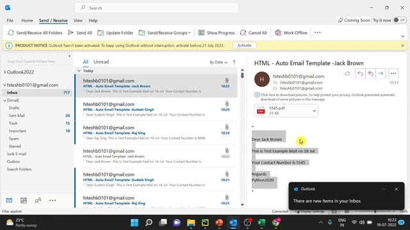This screenshot has width=410, height=230.
Task: Click the Reply icon
Action: click(x=360, y=73)
